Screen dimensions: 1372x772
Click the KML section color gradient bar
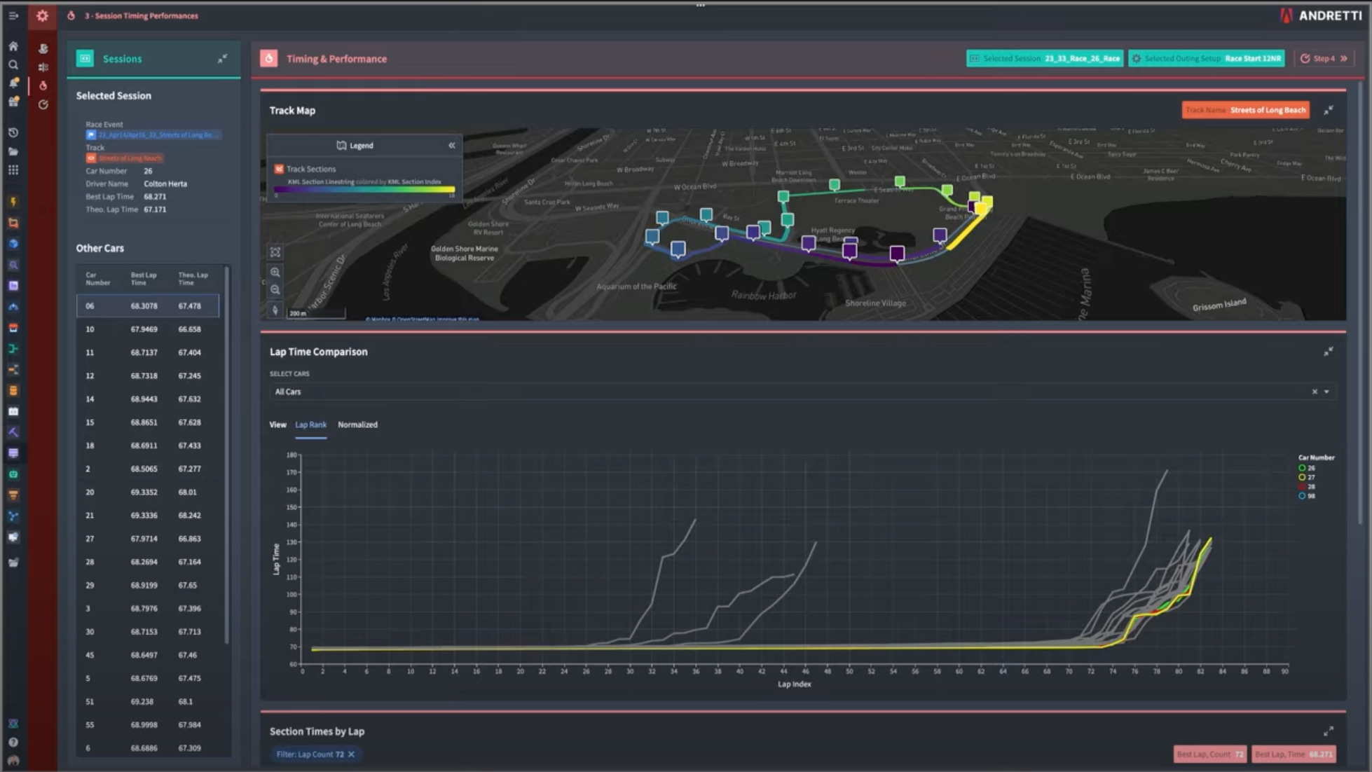click(364, 189)
